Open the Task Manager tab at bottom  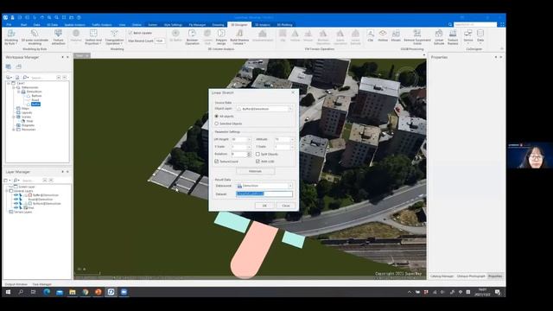pos(42,284)
